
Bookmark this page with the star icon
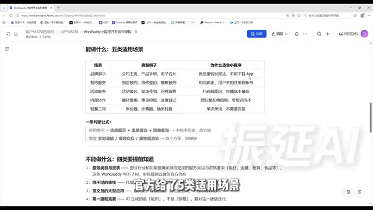point(299,16)
